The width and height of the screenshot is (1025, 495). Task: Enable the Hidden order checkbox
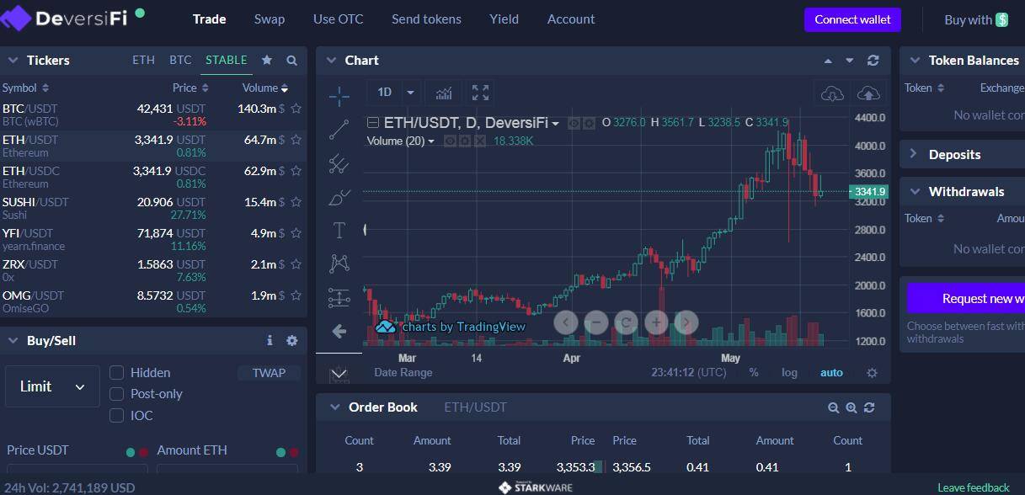pos(117,372)
